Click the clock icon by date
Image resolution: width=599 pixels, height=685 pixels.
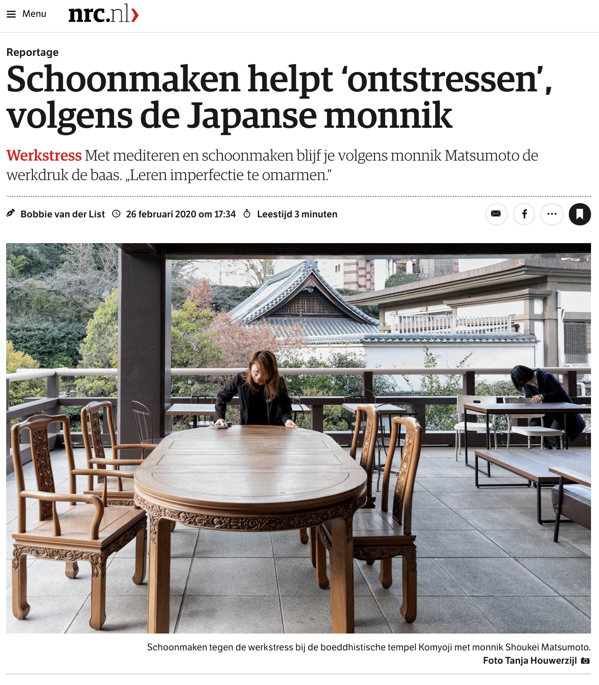(116, 214)
